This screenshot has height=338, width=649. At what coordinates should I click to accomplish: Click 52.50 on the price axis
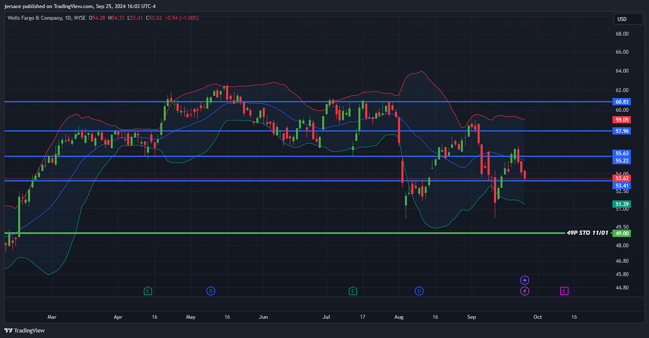(x=622, y=191)
